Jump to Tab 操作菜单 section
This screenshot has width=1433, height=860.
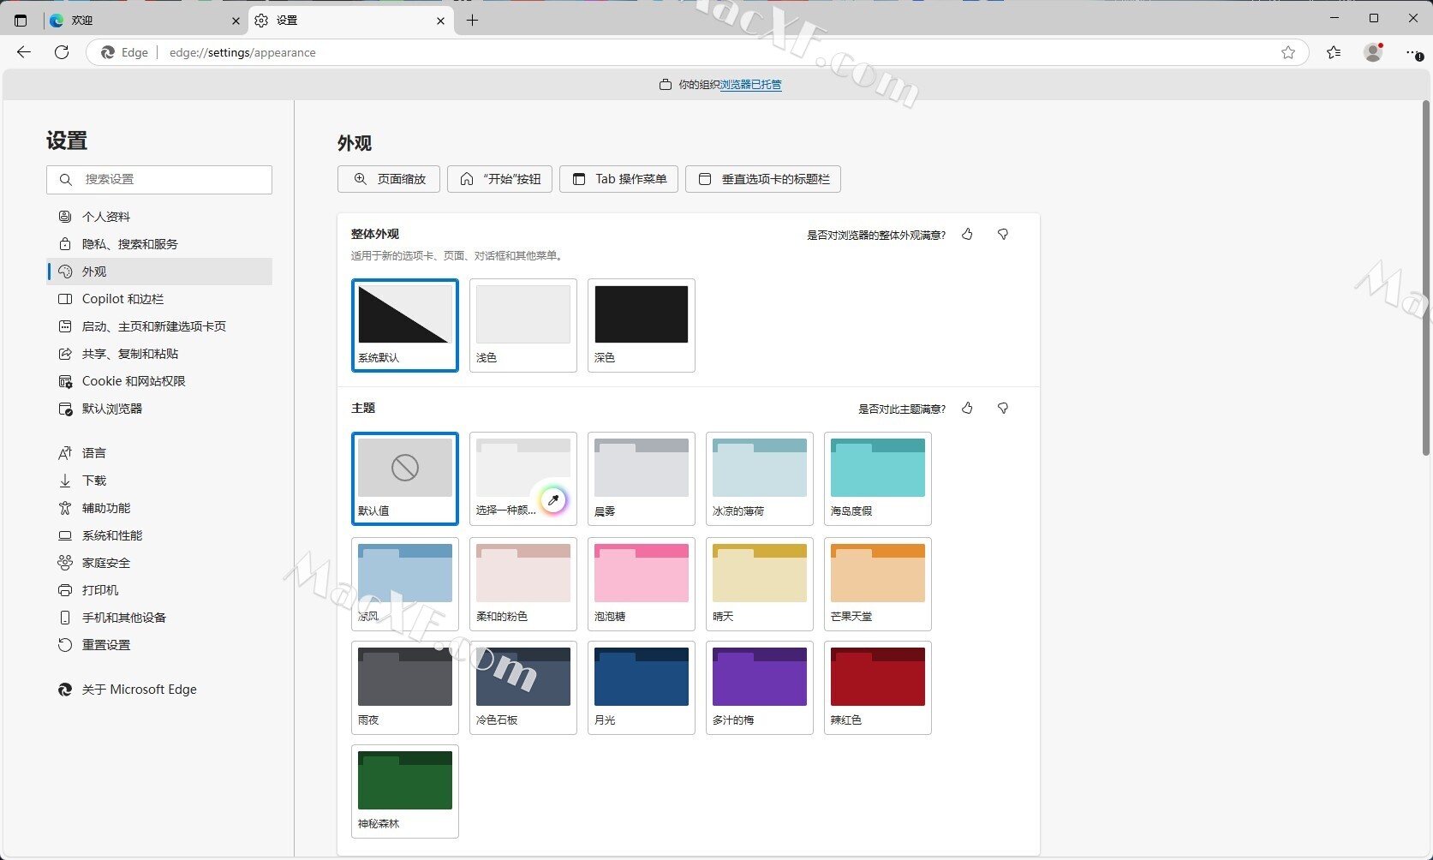[618, 179]
